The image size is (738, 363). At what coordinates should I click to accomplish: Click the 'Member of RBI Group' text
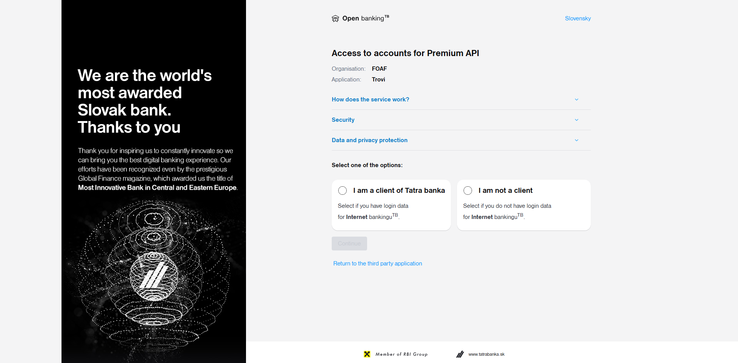(401, 354)
